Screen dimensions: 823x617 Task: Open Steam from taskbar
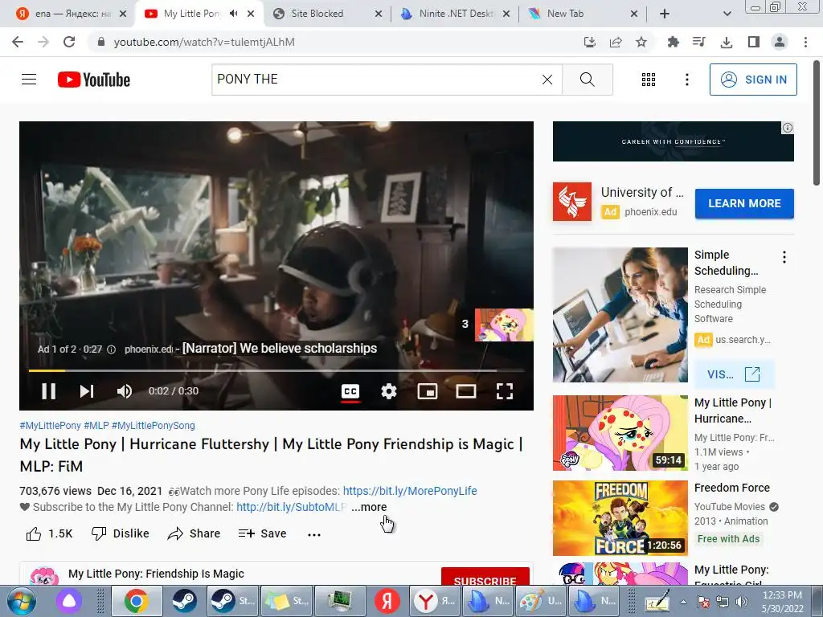click(185, 601)
